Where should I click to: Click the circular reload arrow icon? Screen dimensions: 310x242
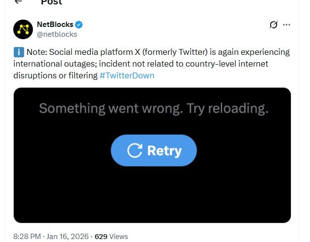tap(135, 150)
